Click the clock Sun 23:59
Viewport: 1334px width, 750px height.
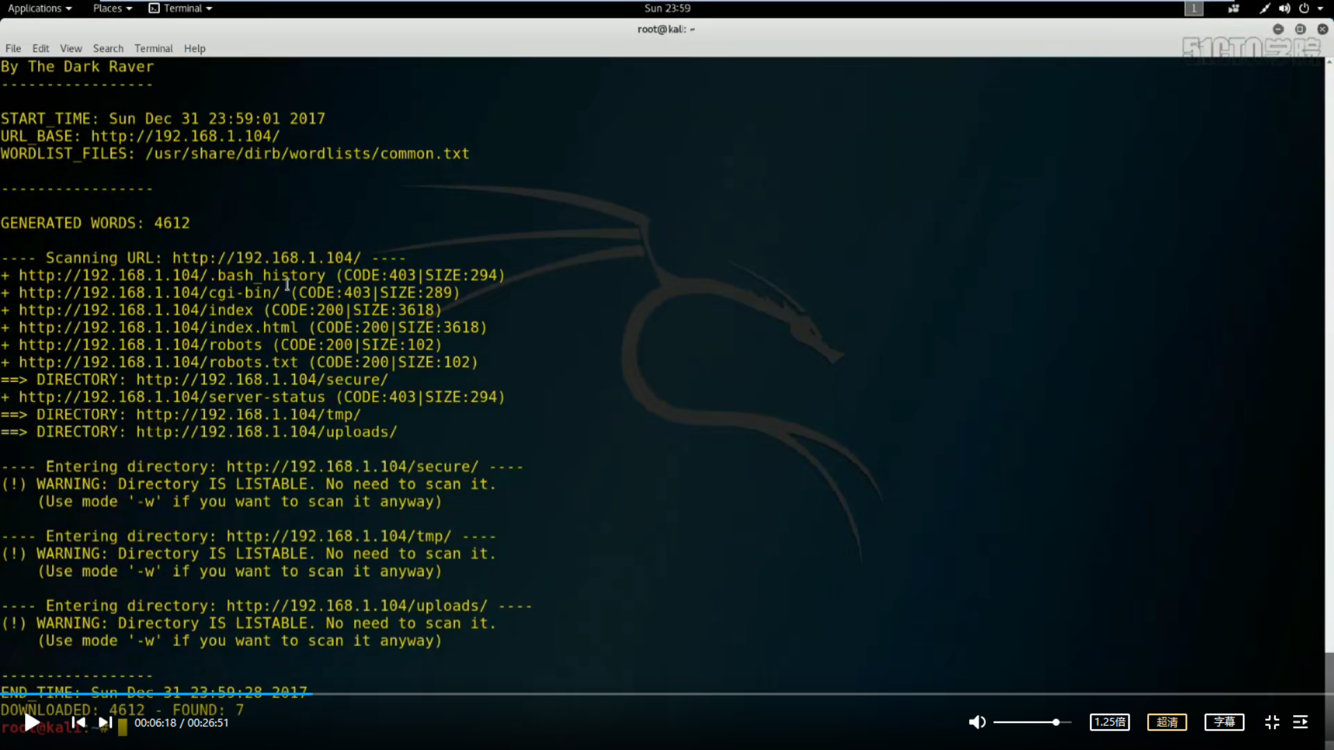(x=667, y=8)
